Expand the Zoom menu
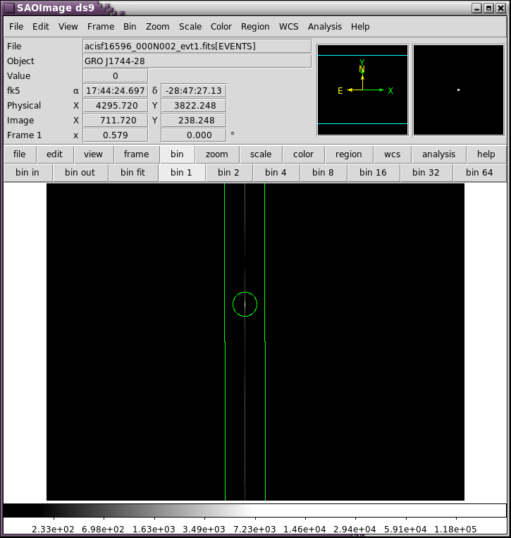The image size is (511, 538). coord(157,27)
